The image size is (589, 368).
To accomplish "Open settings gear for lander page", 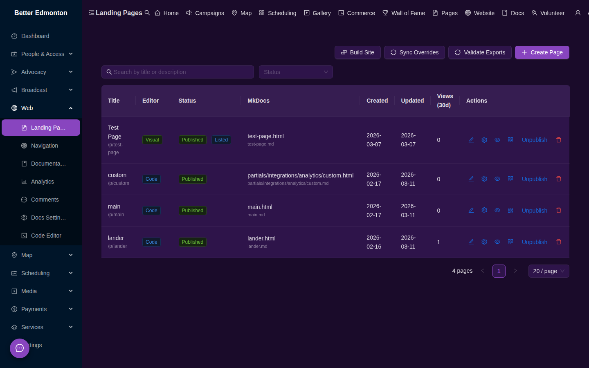I will tap(484, 242).
